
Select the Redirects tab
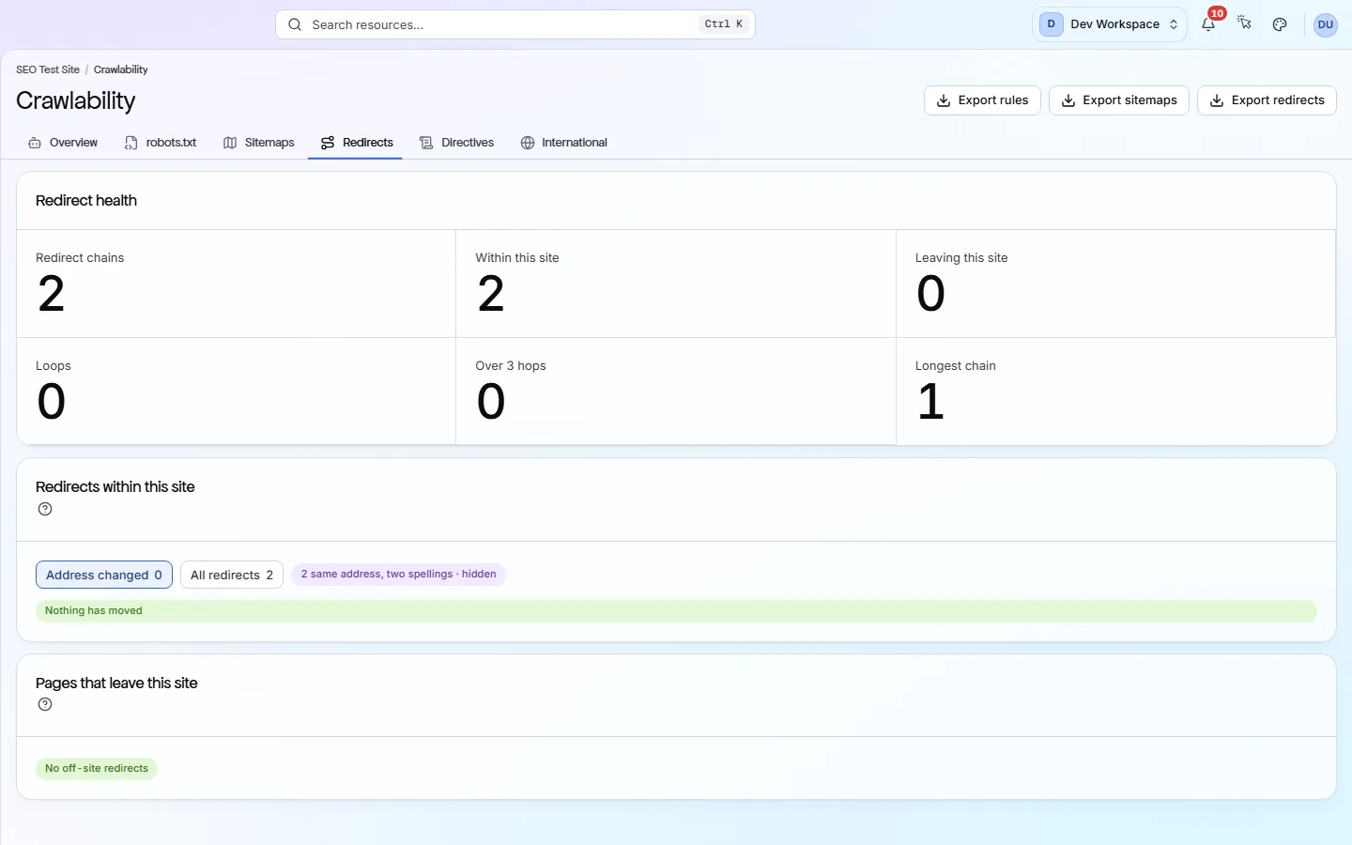click(x=357, y=143)
